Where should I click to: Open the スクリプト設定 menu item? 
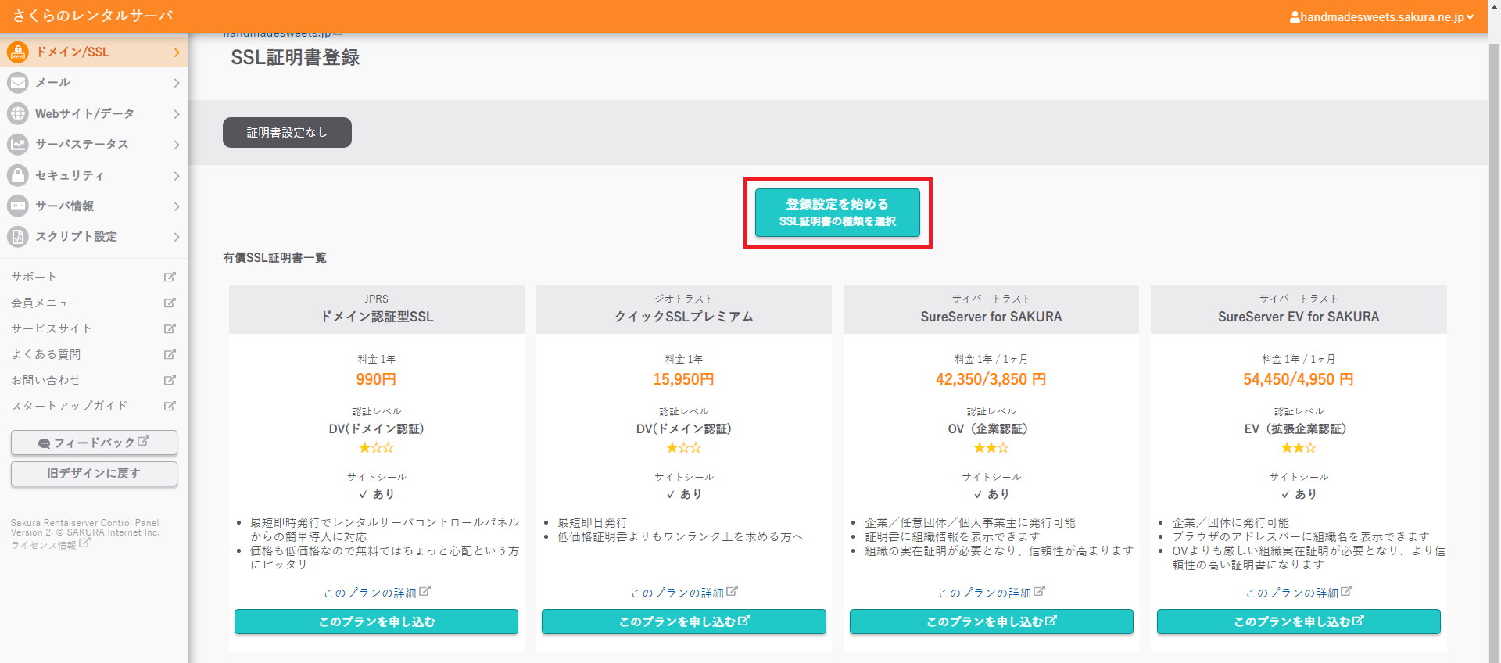tap(94, 237)
